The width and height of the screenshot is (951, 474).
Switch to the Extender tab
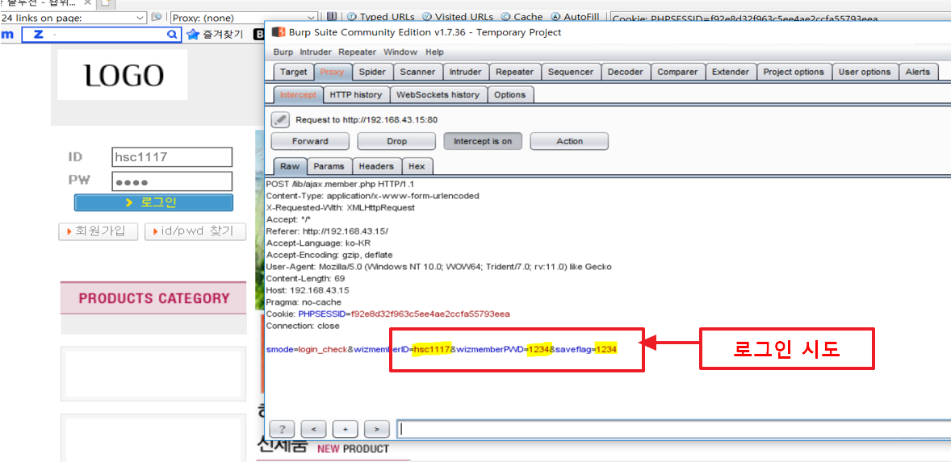(x=731, y=72)
